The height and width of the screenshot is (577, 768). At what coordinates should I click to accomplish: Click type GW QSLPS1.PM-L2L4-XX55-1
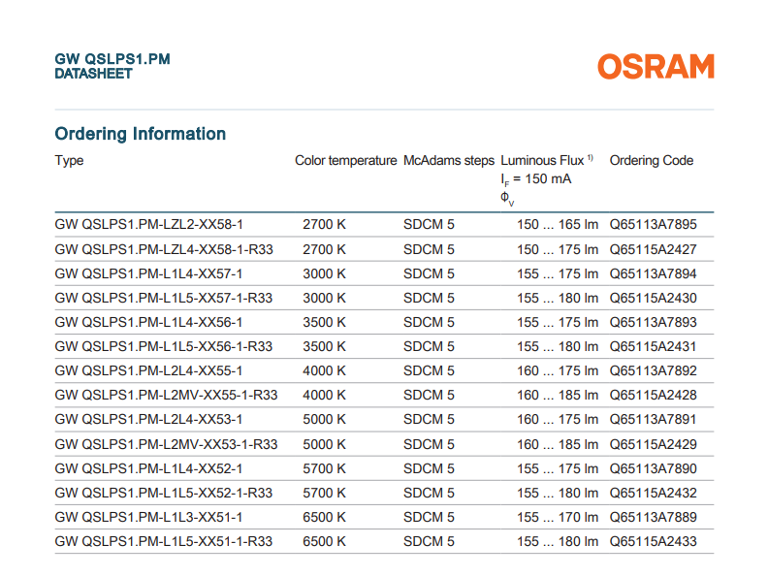[x=148, y=370]
